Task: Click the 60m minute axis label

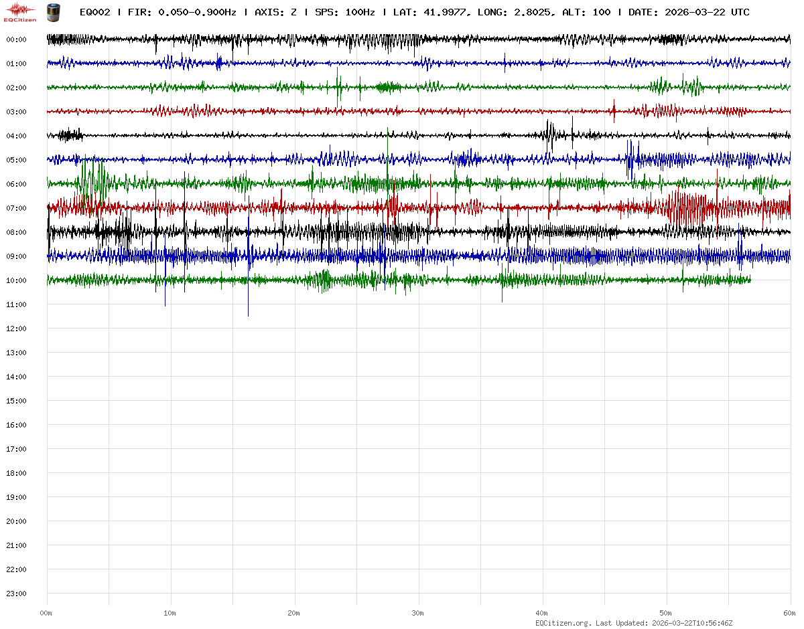Action: (x=789, y=613)
